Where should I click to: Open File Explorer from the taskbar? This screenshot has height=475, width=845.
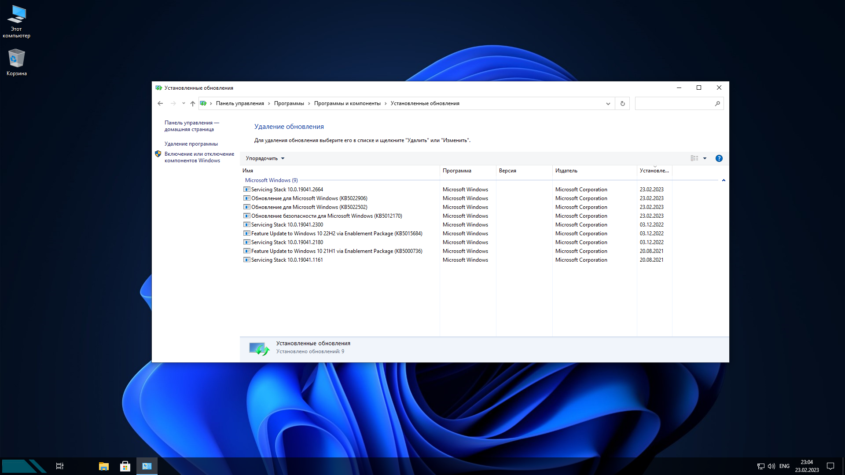point(104,466)
